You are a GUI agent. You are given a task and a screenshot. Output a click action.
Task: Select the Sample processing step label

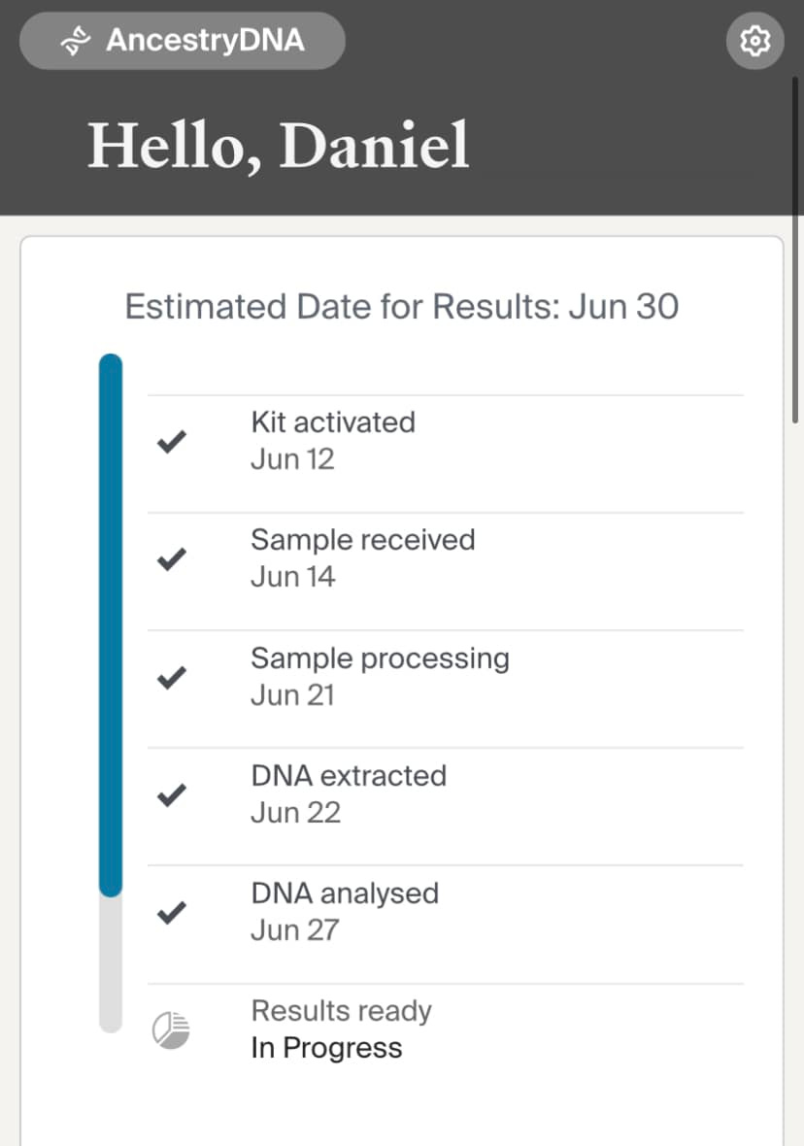[380, 658]
